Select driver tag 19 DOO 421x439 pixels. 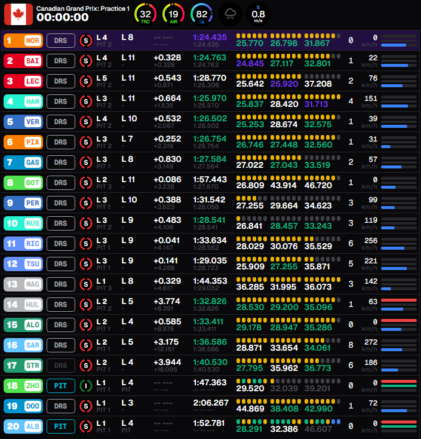pyautogui.click(x=23, y=406)
